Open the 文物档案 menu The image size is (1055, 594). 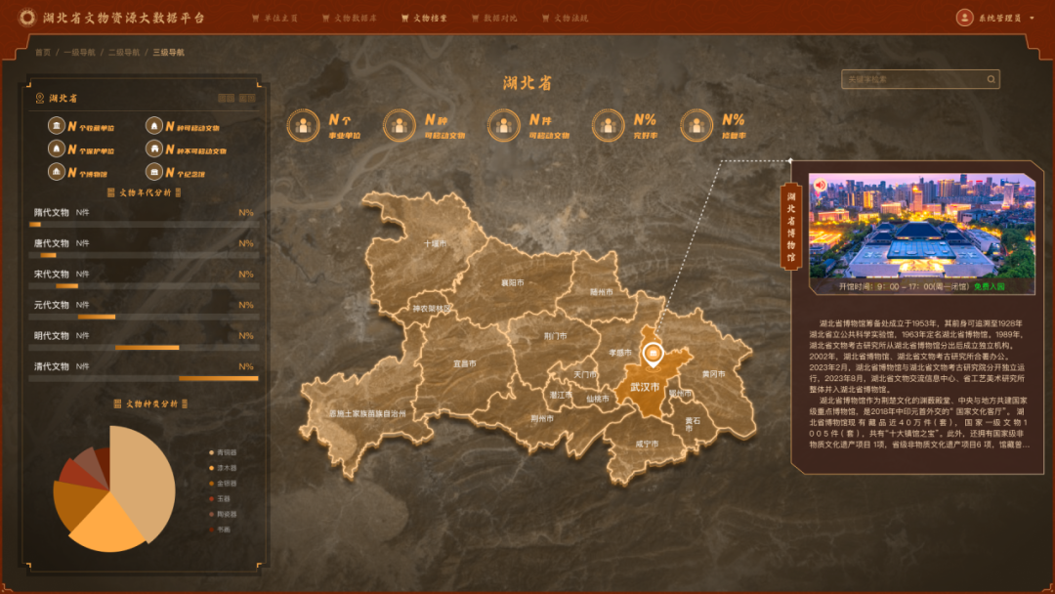pyautogui.click(x=424, y=19)
